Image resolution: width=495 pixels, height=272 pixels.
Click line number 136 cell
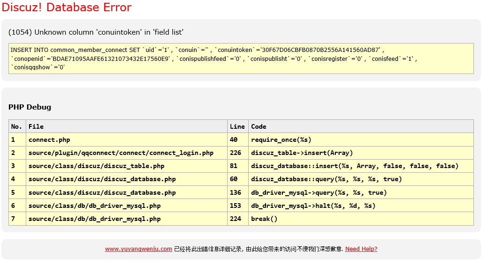point(238,192)
